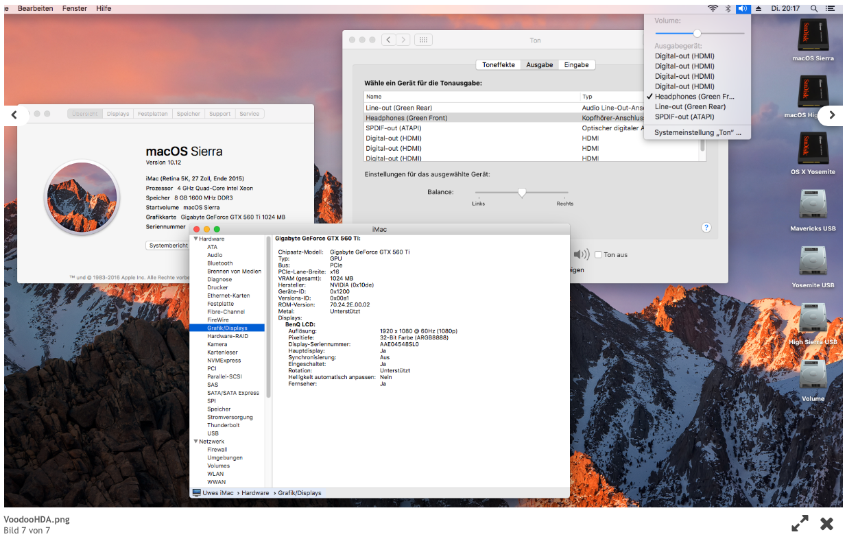The height and width of the screenshot is (541, 847).
Task: Click the System Report sidebar scrollbar
Action: tap(268, 317)
